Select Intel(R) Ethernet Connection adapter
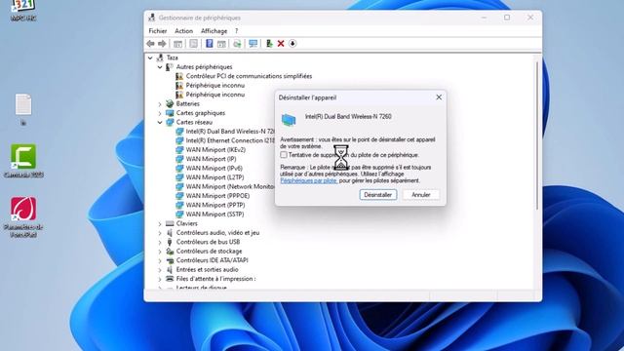Viewport: 624px width, 351px height. (230, 140)
